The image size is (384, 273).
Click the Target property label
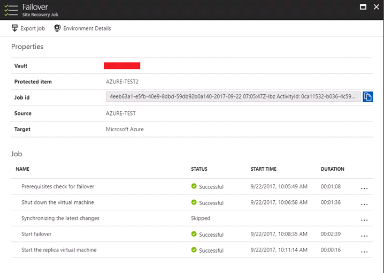click(x=22, y=129)
